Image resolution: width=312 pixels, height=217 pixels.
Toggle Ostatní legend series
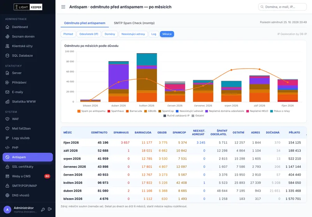(198, 116)
